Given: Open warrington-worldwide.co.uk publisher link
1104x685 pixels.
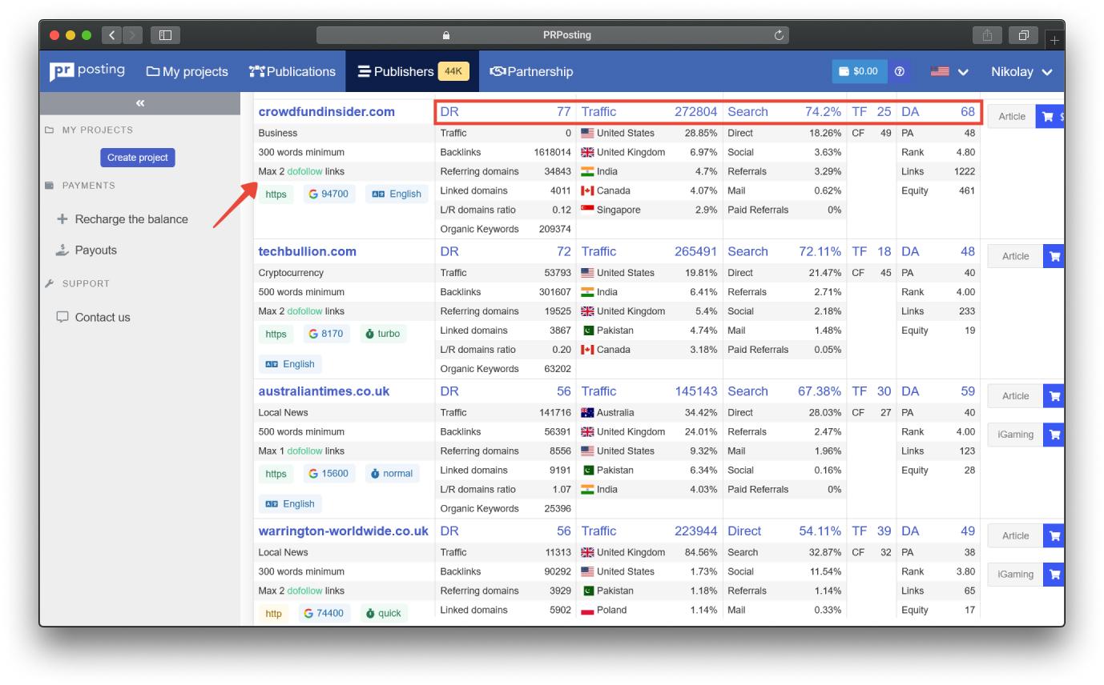Looking at the screenshot, I should (x=344, y=531).
